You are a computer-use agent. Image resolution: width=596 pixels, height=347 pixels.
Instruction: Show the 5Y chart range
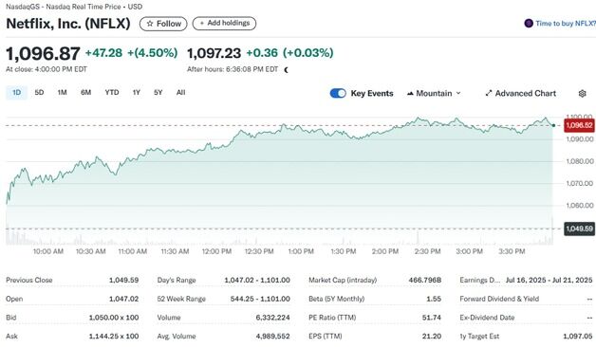tap(158, 93)
